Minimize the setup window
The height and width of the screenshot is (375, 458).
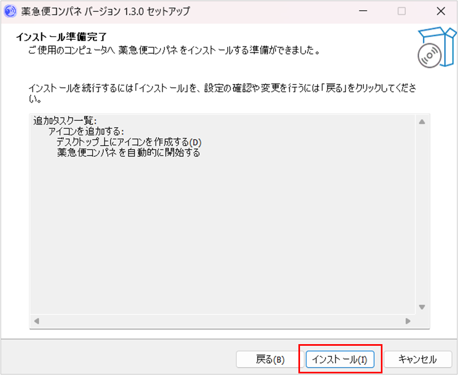[363, 11]
